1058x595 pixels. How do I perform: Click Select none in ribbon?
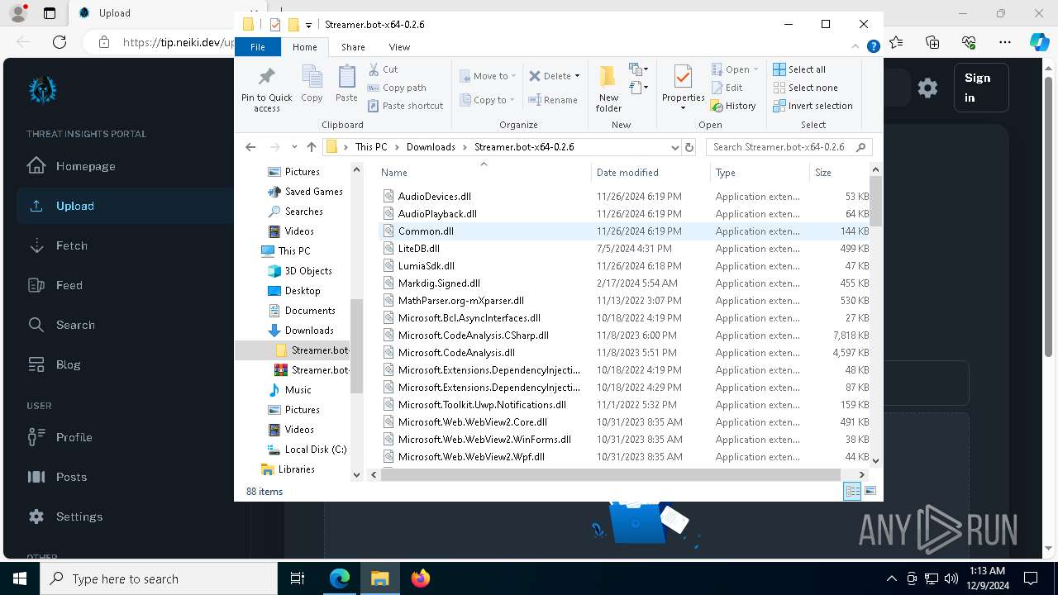click(x=805, y=88)
